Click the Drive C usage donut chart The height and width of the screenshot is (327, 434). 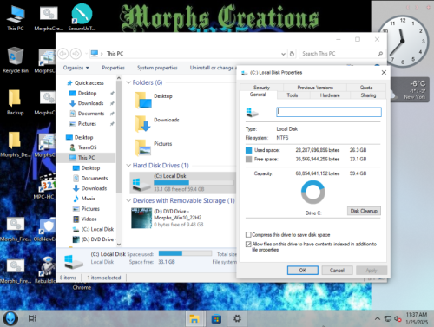tap(313, 192)
